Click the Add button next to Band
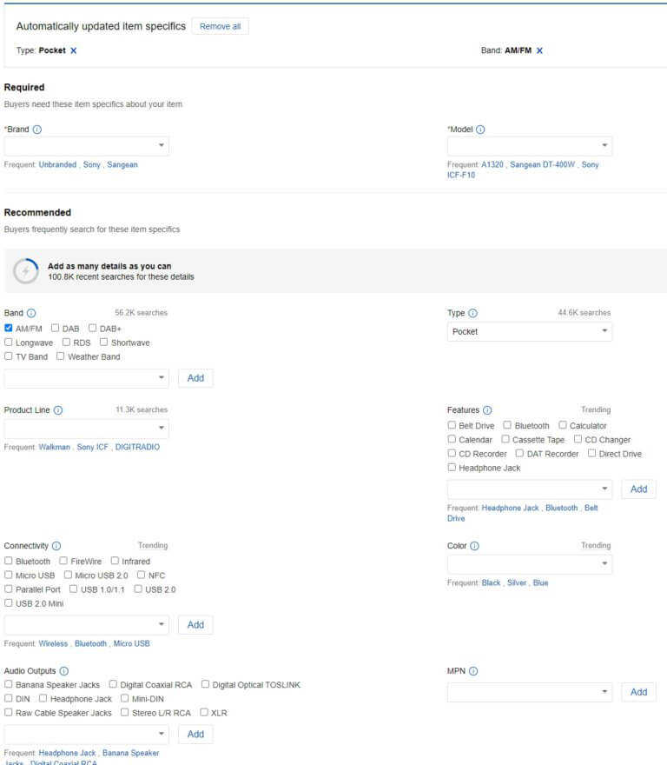Viewport: 667px width, 765px height. pos(195,377)
